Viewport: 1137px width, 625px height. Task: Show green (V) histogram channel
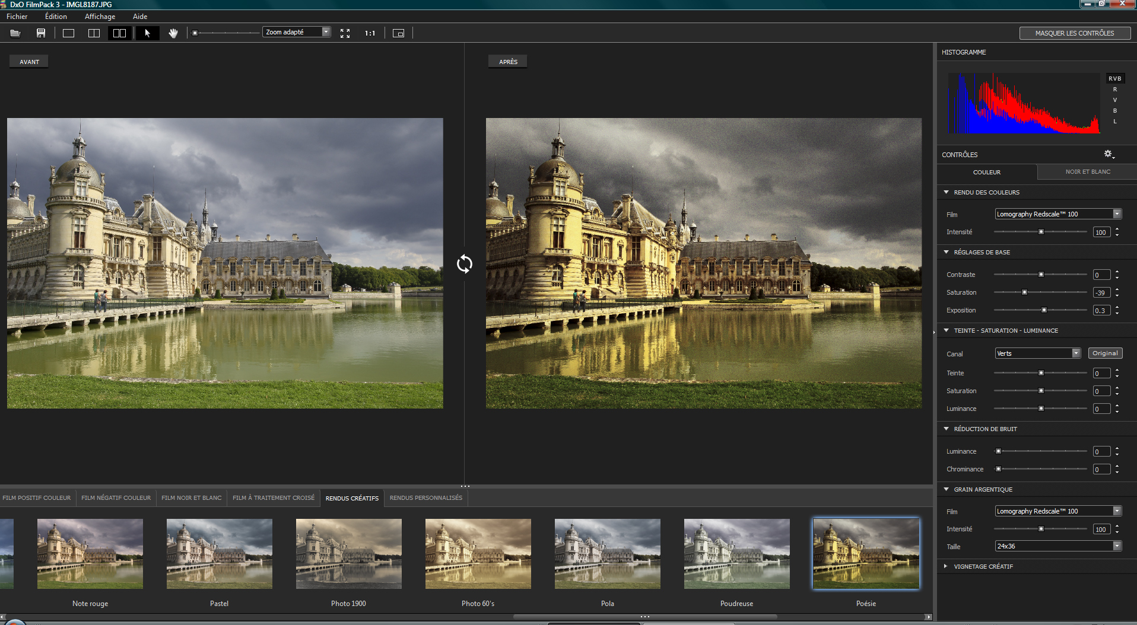pyautogui.click(x=1115, y=100)
